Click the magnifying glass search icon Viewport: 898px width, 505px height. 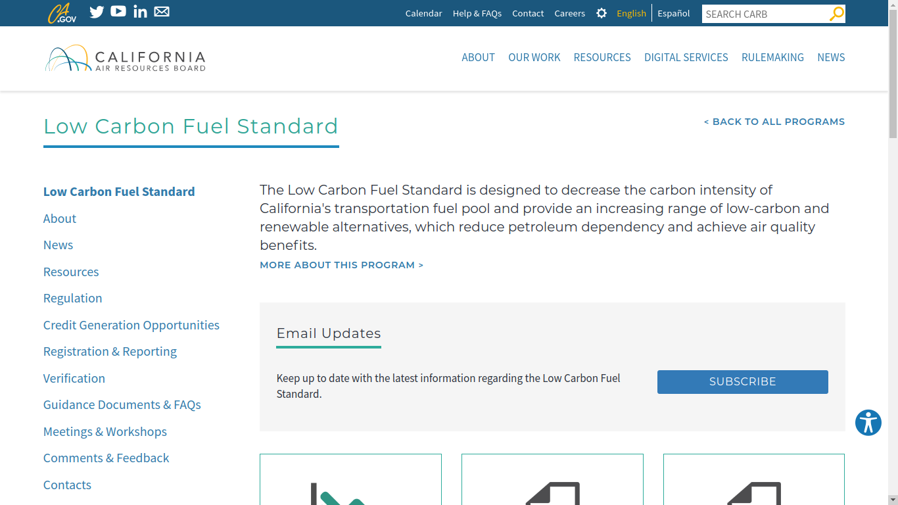click(836, 14)
